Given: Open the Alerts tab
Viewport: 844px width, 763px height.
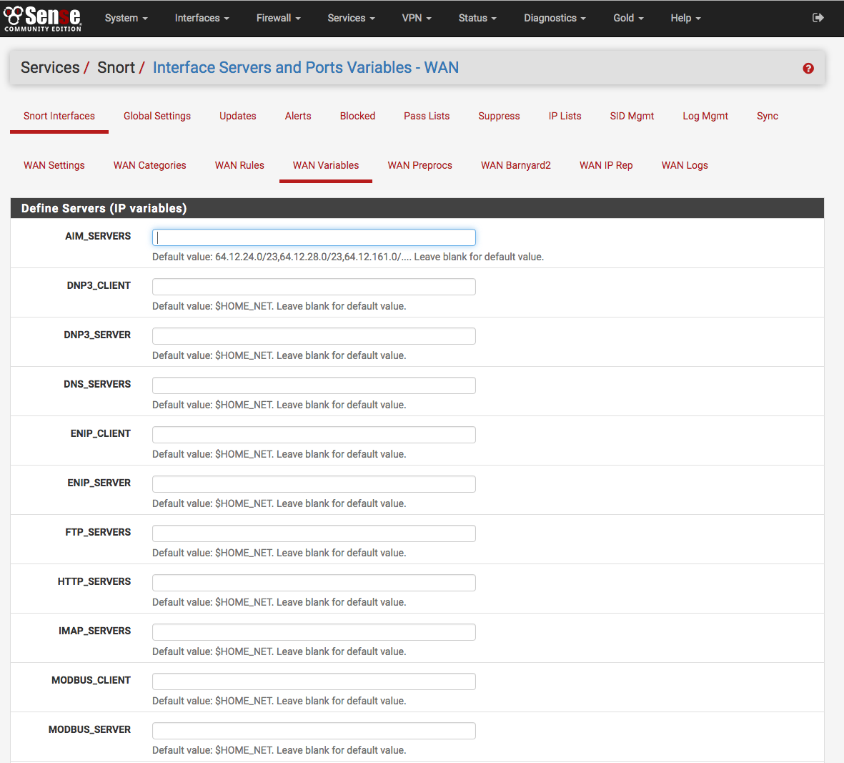Looking at the screenshot, I should coord(298,116).
